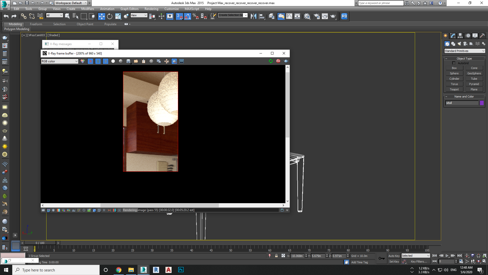Image resolution: width=488 pixels, height=275 pixels.
Task: Click Track Mouse icon in frame buffer
Action: coord(166,61)
